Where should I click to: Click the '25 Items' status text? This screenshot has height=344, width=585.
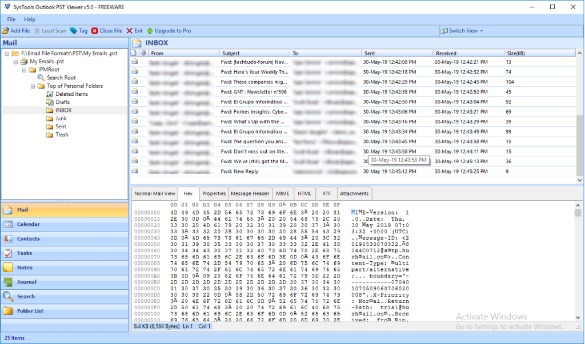click(x=14, y=338)
